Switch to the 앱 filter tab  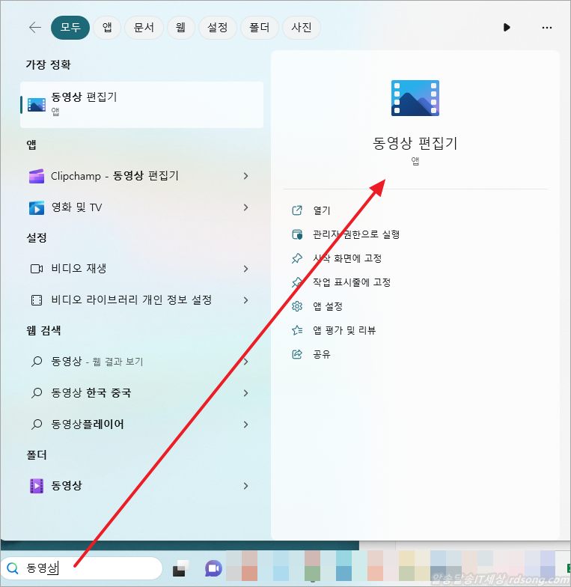click(107, 28)
